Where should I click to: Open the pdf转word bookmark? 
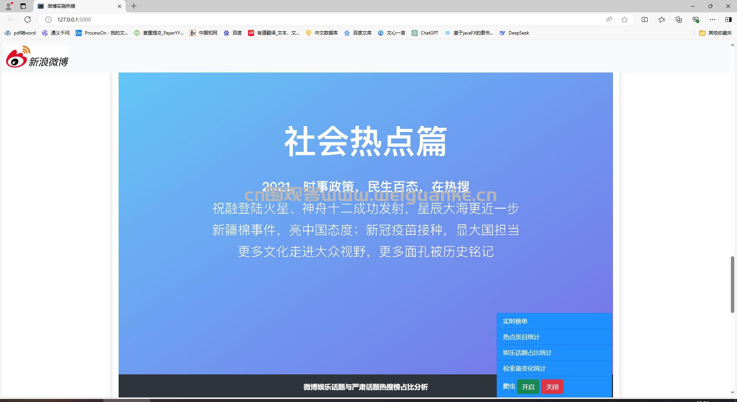point(20,33)
